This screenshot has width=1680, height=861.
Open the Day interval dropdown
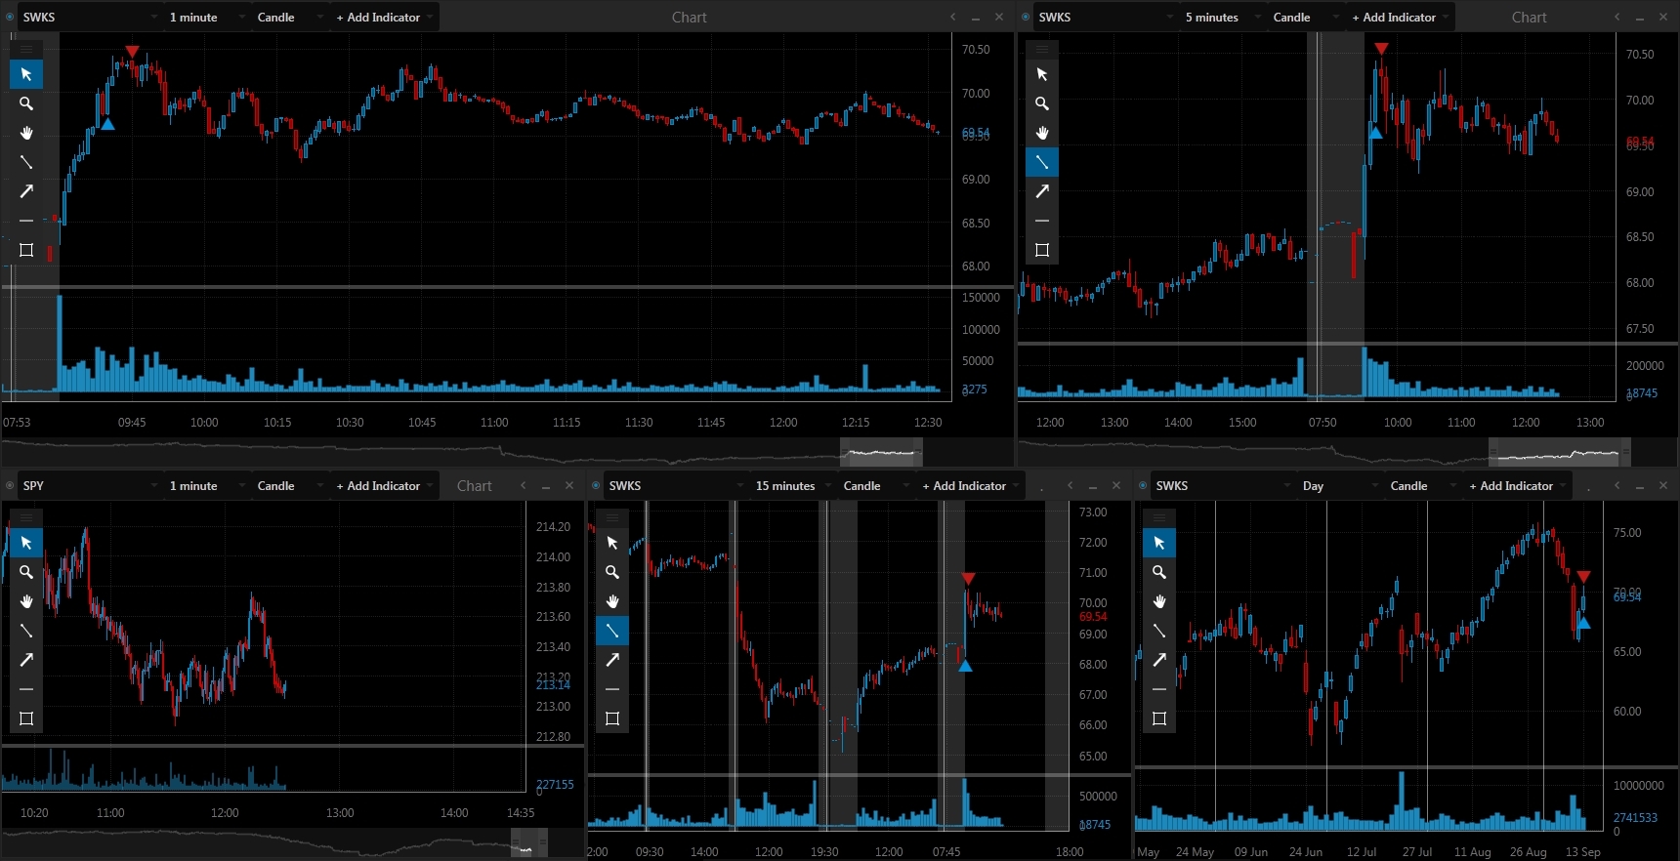click(x=1340, y=485)
